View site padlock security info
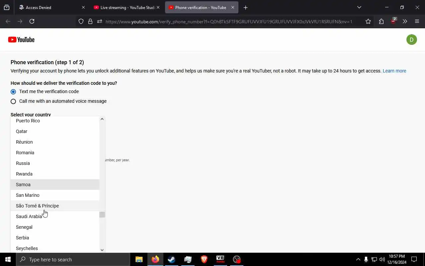Viewport: 425px width, 266px height. pyautogui.click(x=90, y=21)
